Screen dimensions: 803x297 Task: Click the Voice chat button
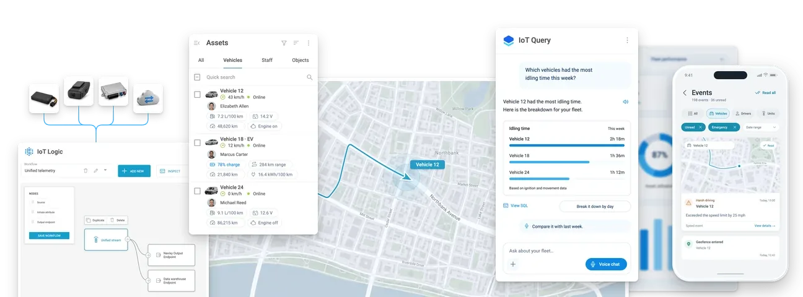[606, 264]
